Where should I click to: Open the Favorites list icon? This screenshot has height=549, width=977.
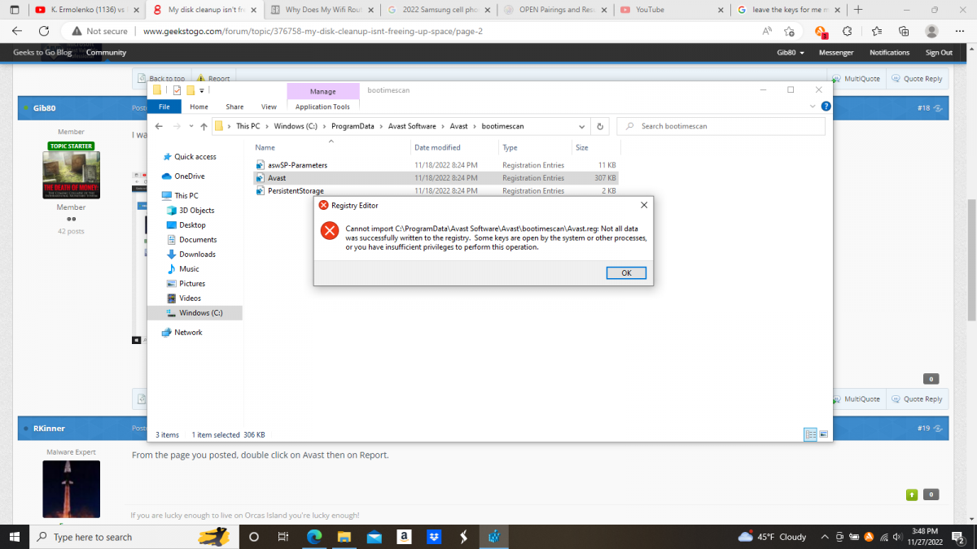[876, 31]
